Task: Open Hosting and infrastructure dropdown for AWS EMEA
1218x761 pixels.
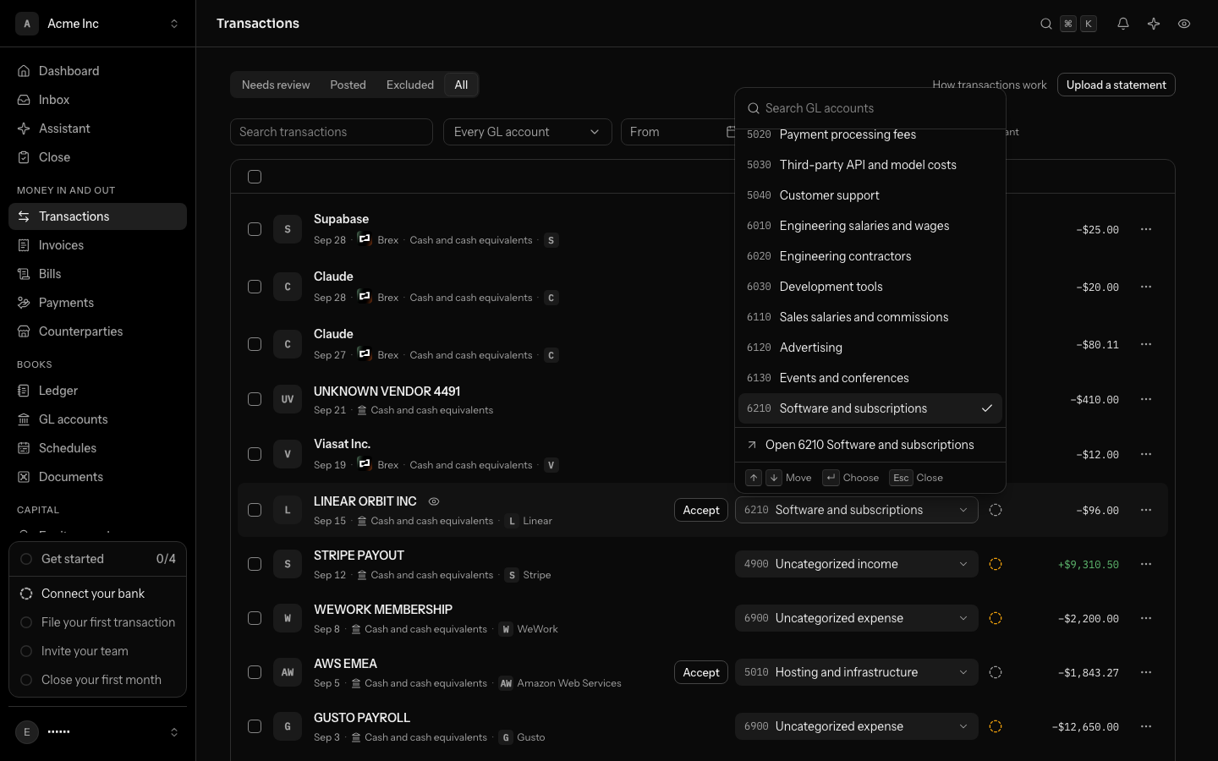Action: click(856, 672)
